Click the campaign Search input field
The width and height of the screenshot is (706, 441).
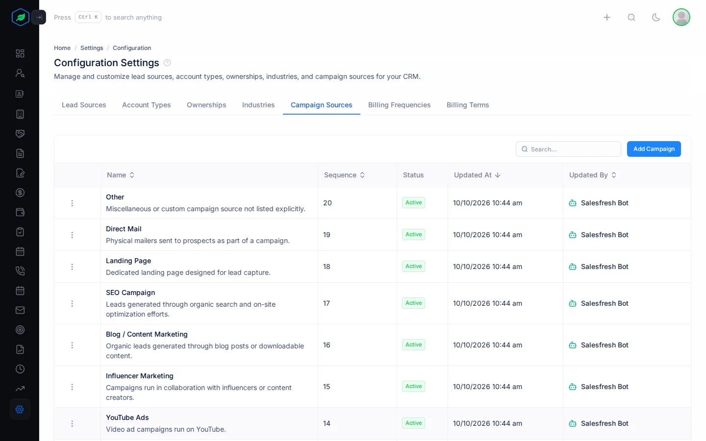click(568, 149)
